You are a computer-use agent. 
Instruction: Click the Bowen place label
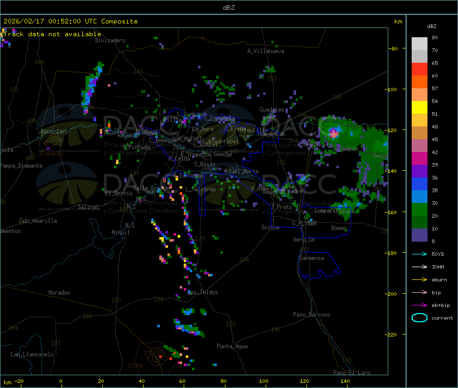339,227
